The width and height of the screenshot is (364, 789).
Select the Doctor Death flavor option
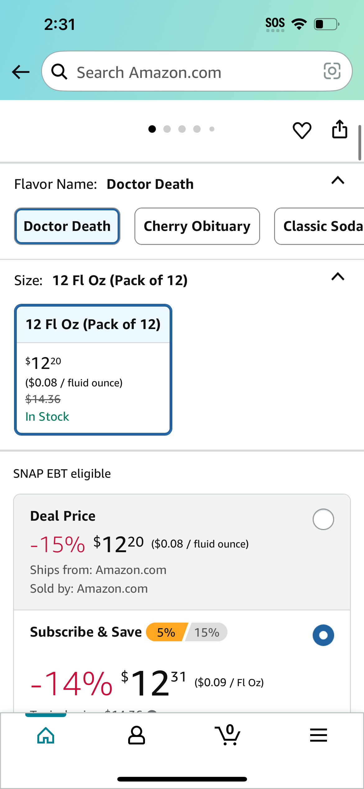pyautogui.click(x=67, y=226)
